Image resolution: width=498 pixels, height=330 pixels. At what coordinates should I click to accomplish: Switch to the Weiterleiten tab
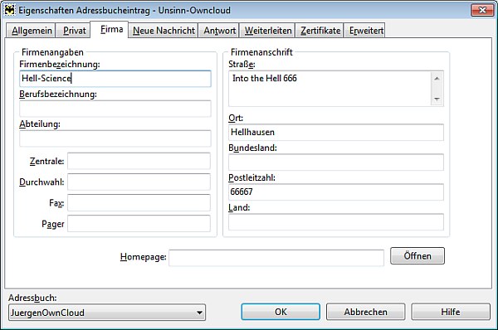[x=267, y=31]
